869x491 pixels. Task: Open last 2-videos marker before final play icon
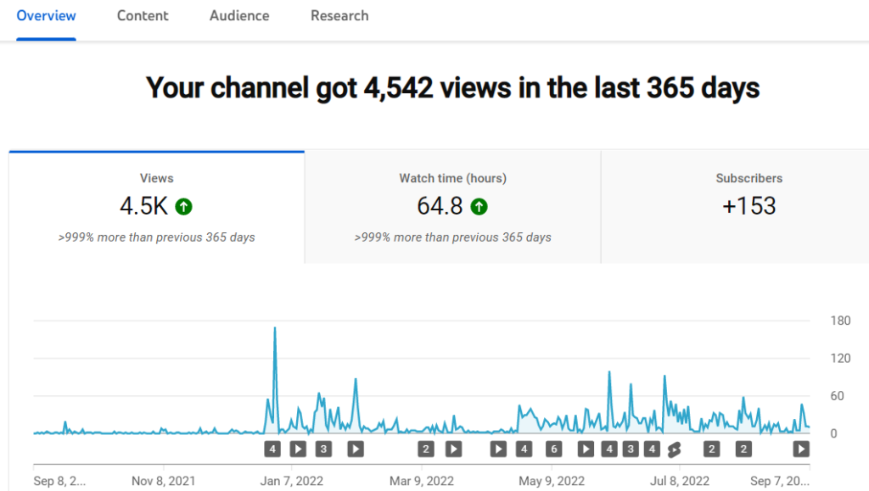click(x=743, y=449)
